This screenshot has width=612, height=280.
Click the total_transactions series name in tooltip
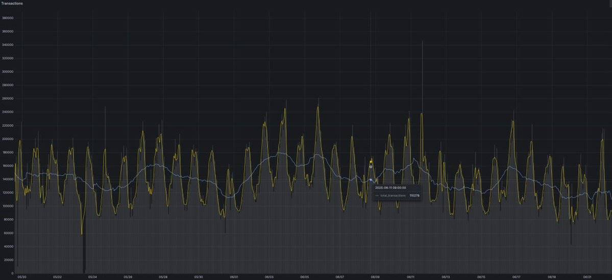[x=393, y=195]
